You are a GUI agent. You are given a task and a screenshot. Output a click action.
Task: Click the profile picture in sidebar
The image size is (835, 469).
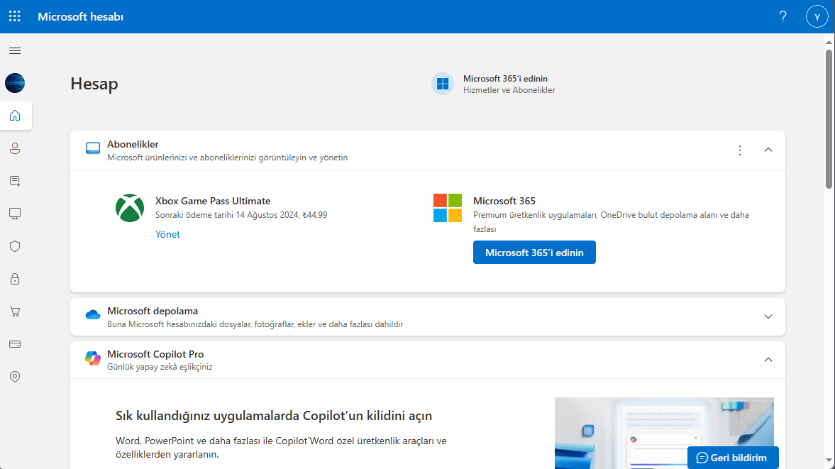click(15, 83)
